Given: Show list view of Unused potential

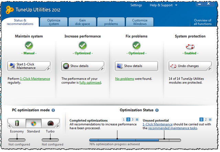Looking at the screenshot, I should (210, 120).
